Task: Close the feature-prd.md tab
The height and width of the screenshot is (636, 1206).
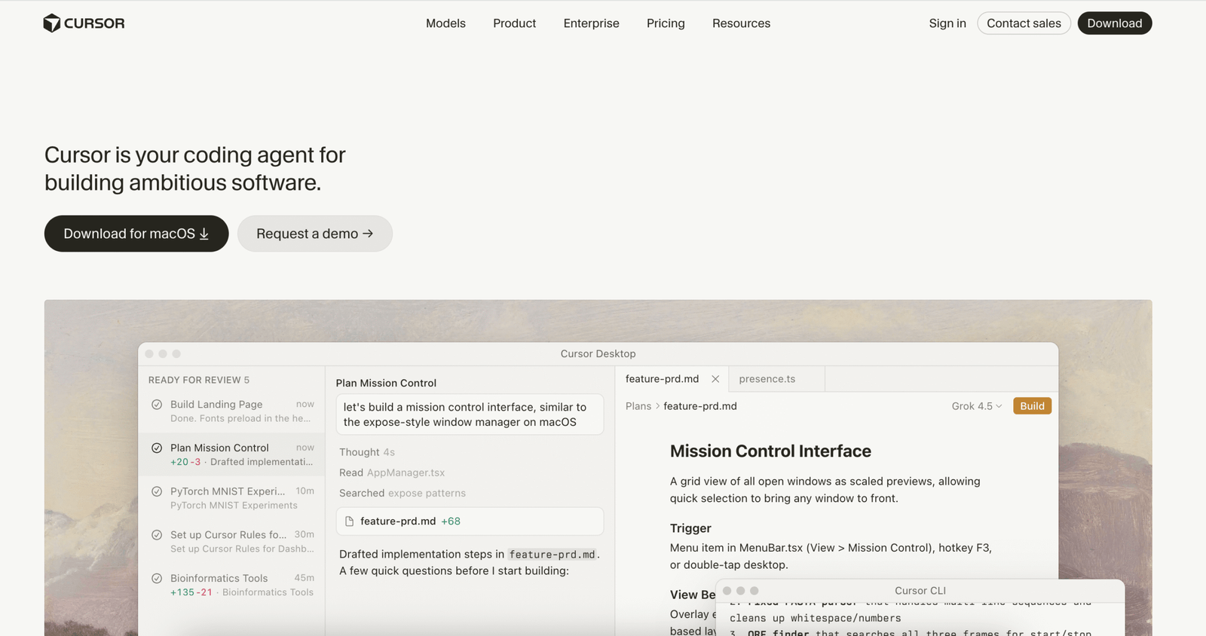Action: (x=715, y=379)
